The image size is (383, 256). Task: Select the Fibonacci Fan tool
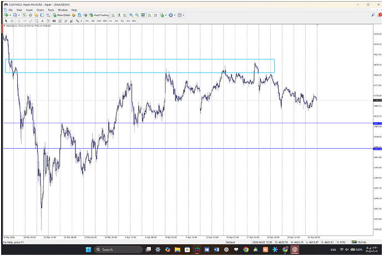click(x=71, y=21)
